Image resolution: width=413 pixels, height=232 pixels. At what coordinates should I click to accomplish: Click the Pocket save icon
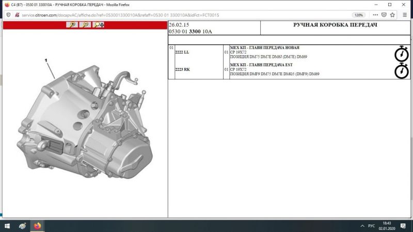click(x=384, y=15)
